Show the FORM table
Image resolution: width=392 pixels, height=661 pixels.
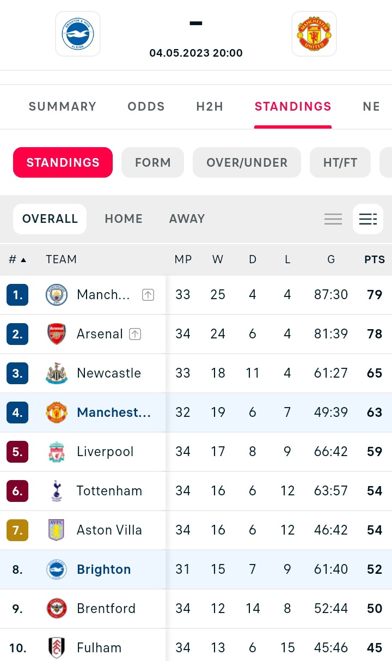(x=153, y=162)
